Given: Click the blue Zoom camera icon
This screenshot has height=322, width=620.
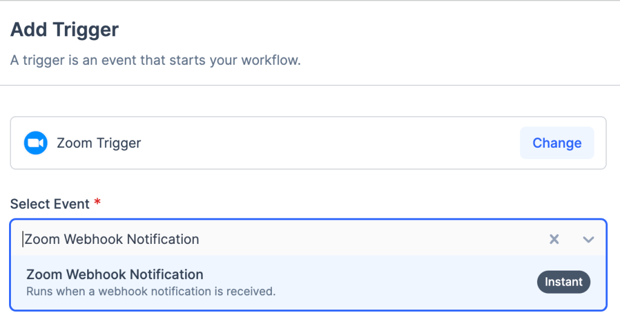Looking at the screenshot, I should 35,143.
